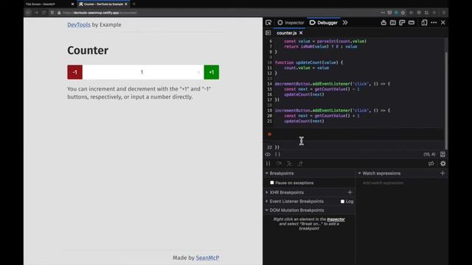The width and height of the screenshot is (472, 265).
Task: Toggle the responsive design mode icon
Action: (424, 23)
